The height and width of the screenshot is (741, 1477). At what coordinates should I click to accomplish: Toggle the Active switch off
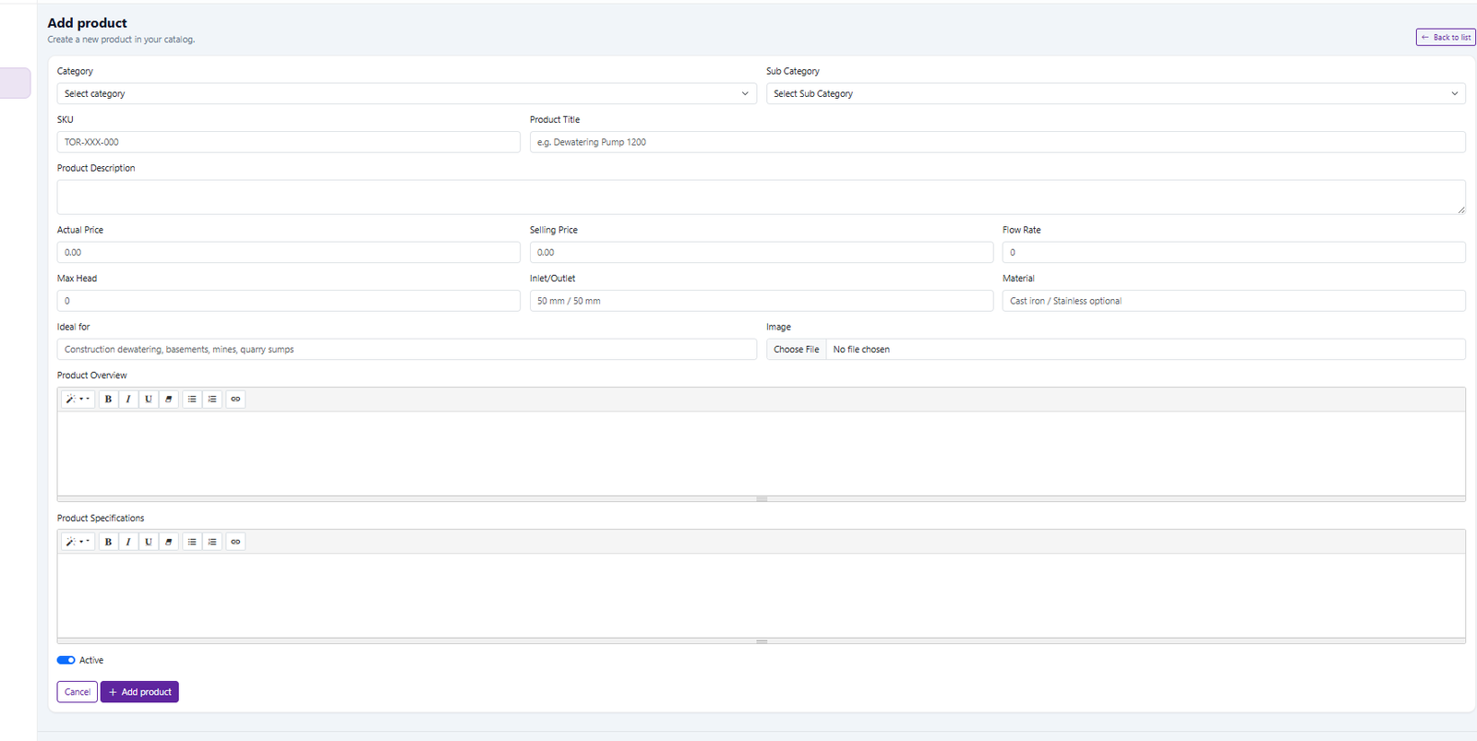tap(66, 661)
